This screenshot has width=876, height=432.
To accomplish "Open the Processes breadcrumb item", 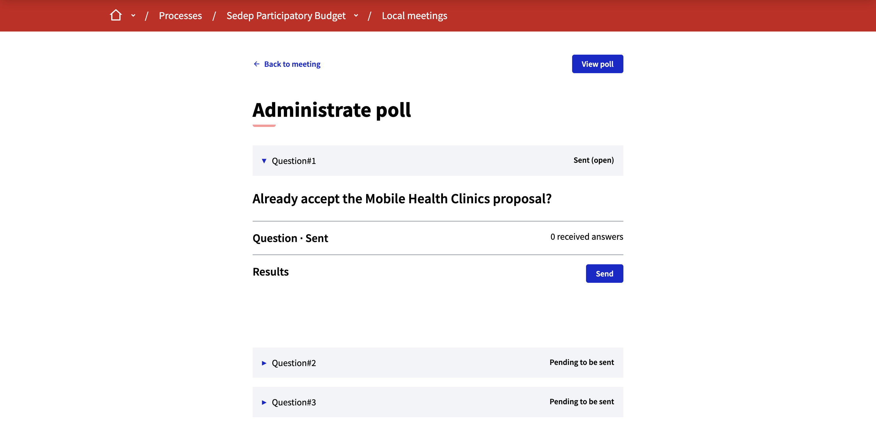I will tap(180, 16).
